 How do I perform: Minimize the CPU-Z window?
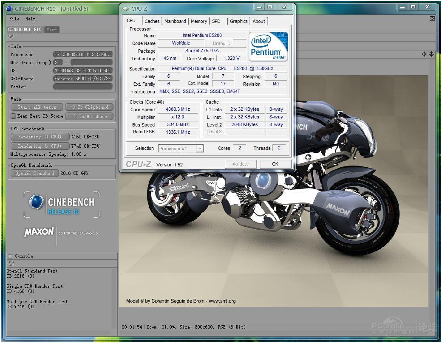(260, 7)
